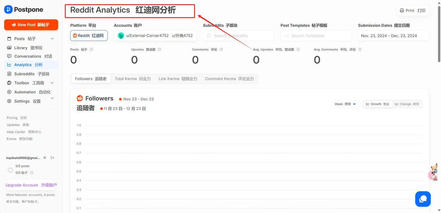Switch to the Total Karma tab
This screenshot has height=213, width=441.
point(133,79)
